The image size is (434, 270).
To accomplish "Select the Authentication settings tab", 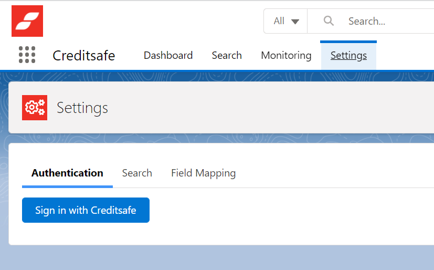I will [x=67, y=173].
